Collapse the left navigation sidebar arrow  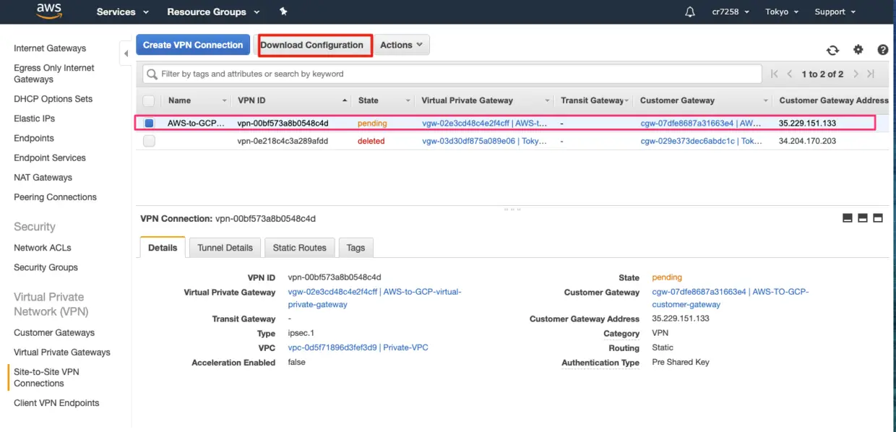point(126,53)
